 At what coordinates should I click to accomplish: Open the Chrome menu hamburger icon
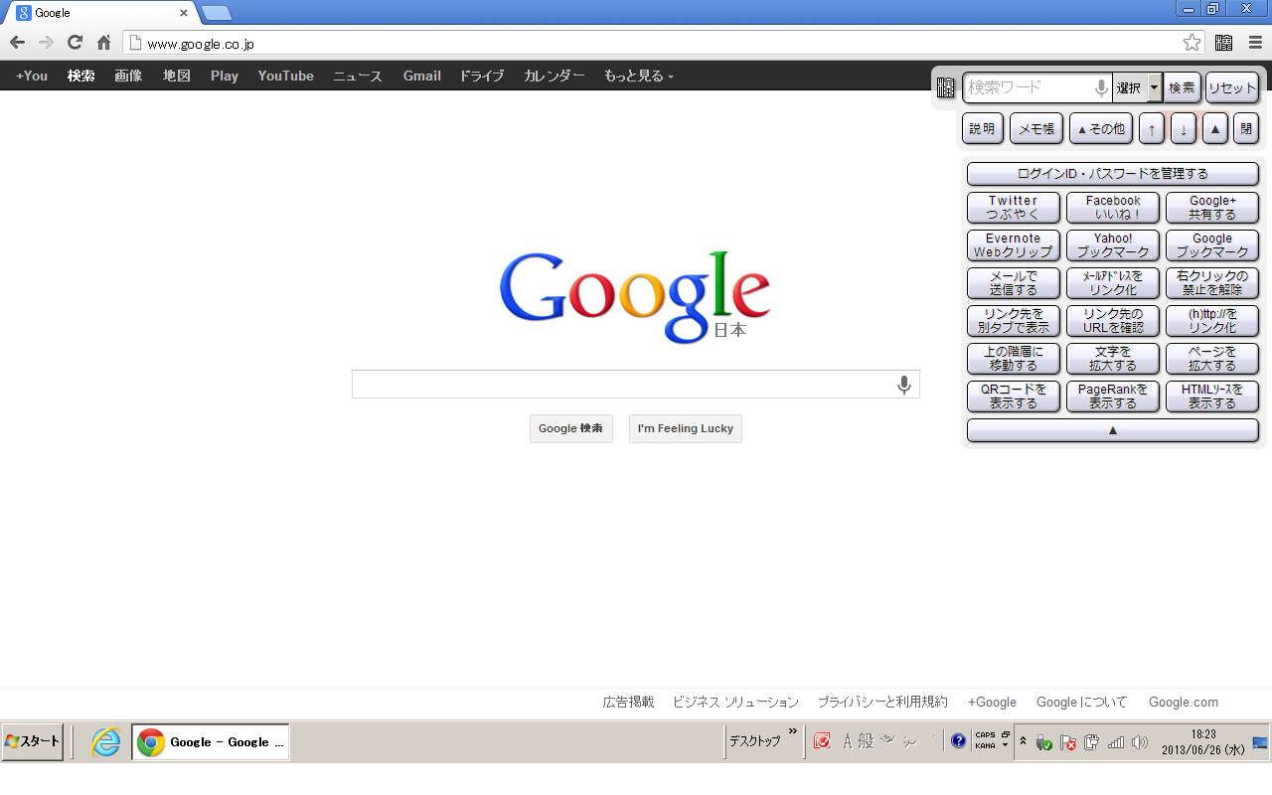click(x=1255, y=43)
